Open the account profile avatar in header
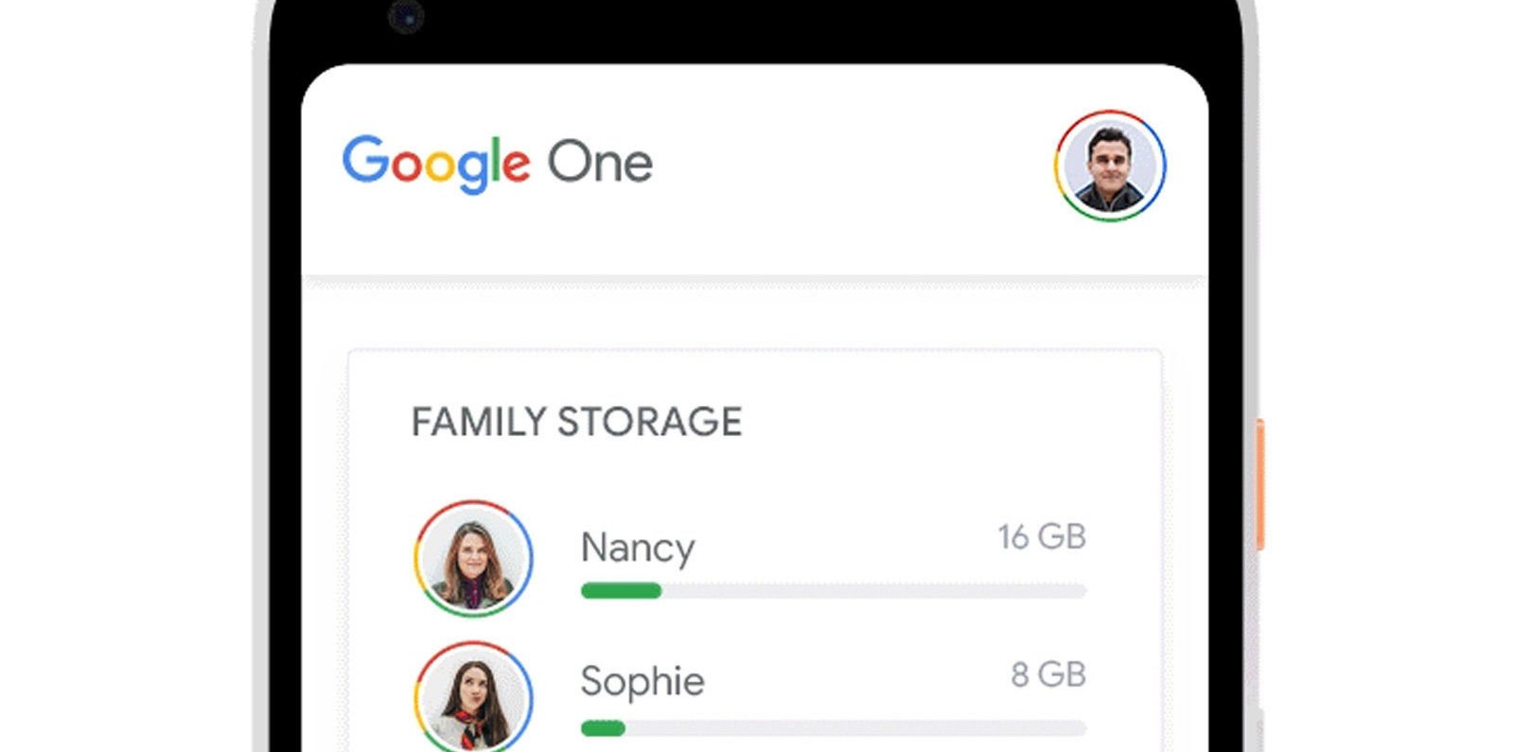Screen dimensions: 1514x752 pyautogui.click(x=1110, y=166)
